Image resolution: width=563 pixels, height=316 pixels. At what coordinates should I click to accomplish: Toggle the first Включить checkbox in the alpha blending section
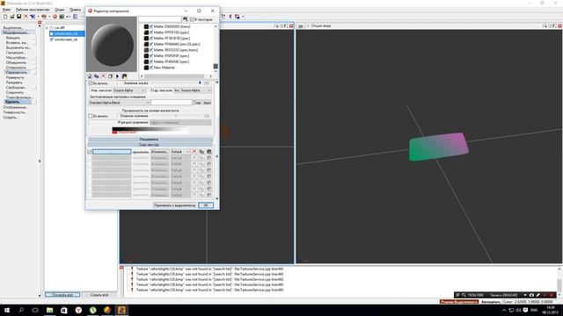[91, 83]
